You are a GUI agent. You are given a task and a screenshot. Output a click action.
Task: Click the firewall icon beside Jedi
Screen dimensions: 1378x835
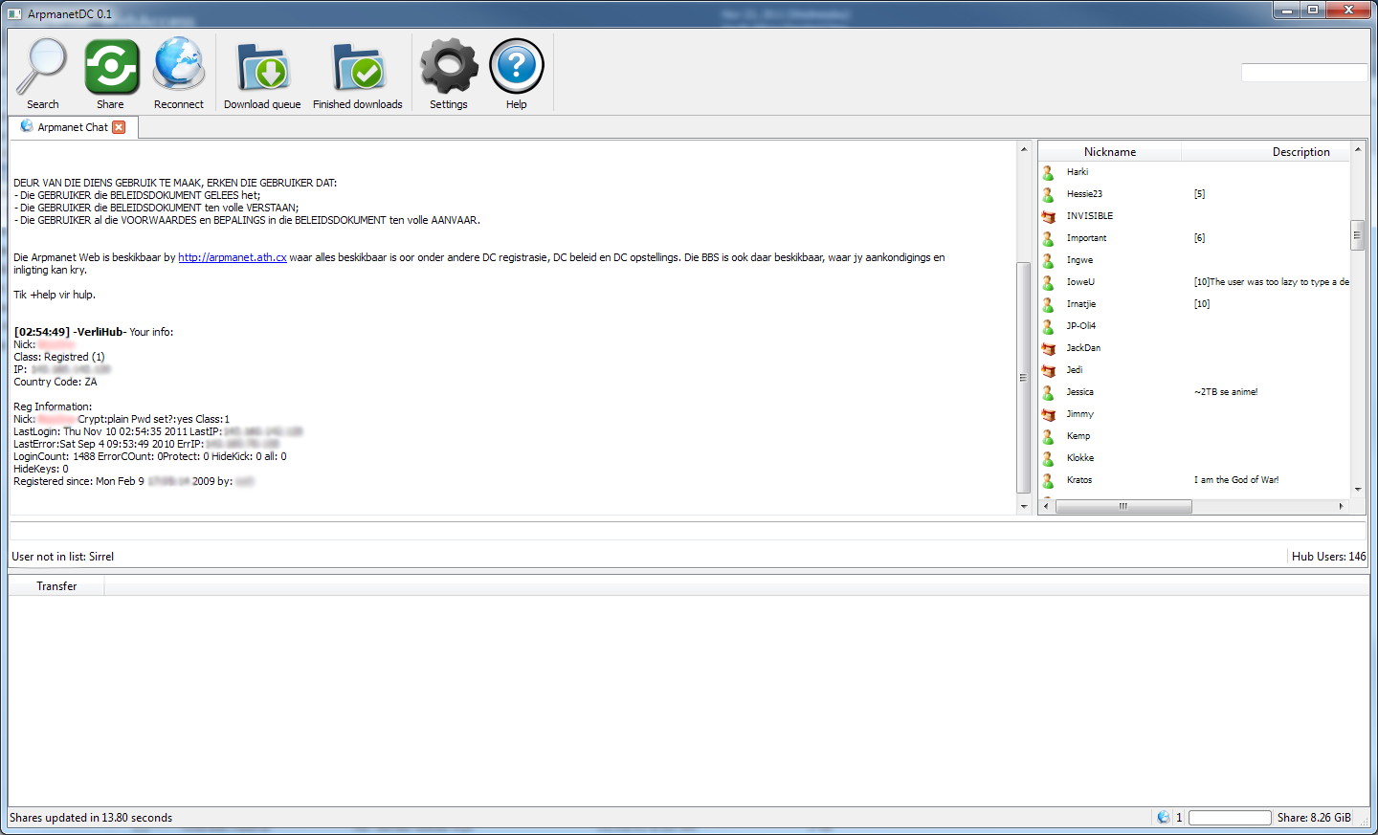point(1048,370)
